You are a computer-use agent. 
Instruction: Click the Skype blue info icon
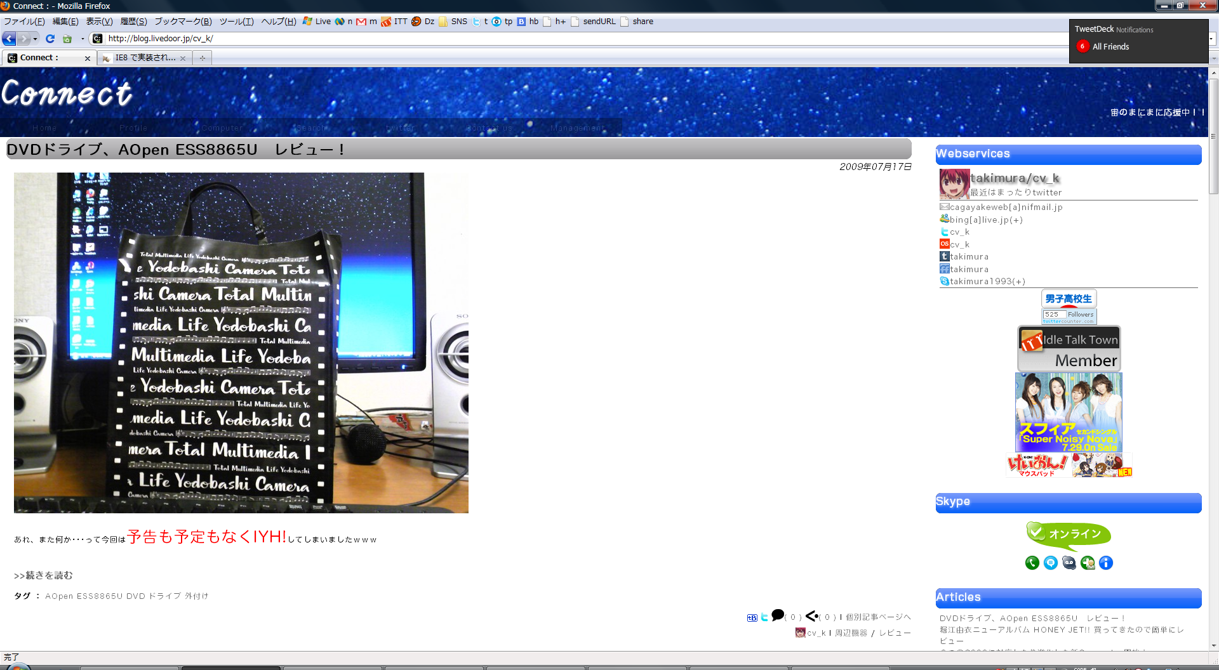click(1106, 563)
